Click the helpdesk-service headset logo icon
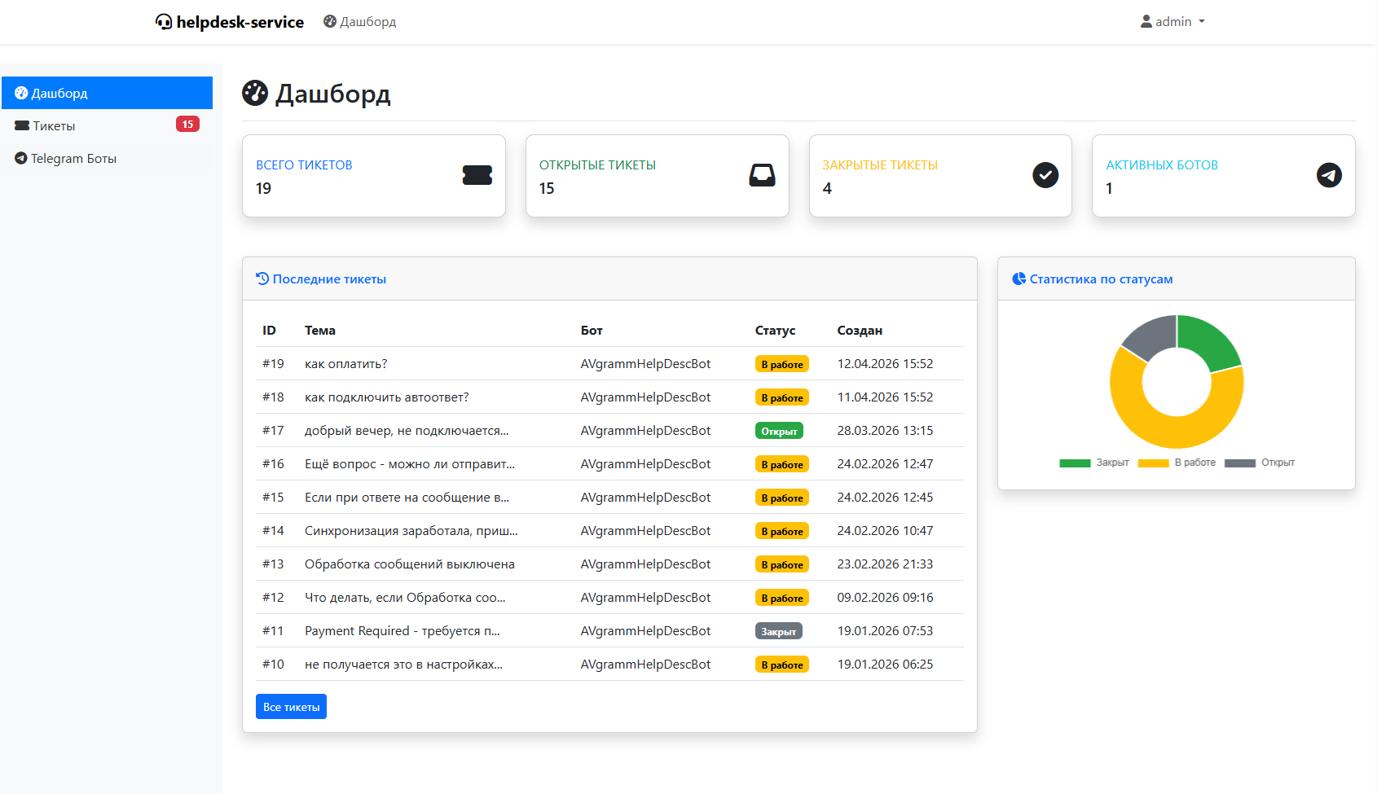Viewport: 1377px width, 794px height. (164, 22)
